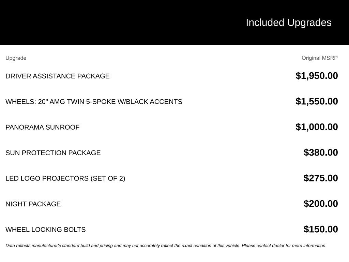
Task: Select the Panorama Sunroof upgrade
Action: point(42,127)
